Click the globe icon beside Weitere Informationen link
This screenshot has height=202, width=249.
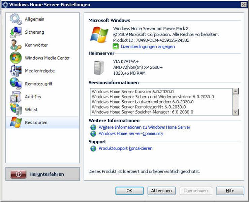pyautogui.click(x=93, y=127)
